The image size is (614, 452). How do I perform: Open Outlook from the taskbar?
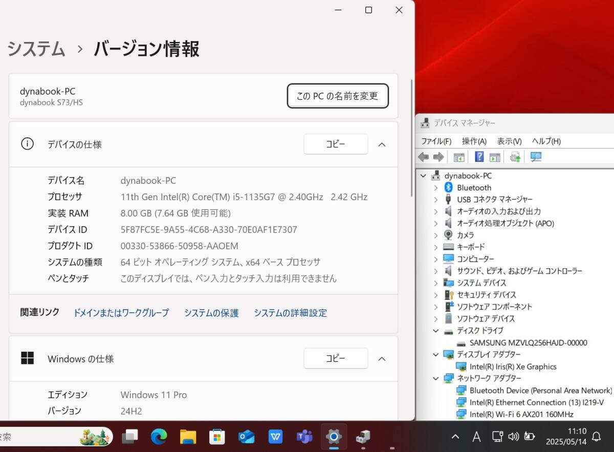click(247, 436)
